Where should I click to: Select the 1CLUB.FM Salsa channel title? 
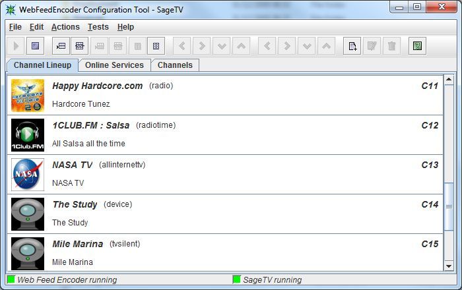90,125
